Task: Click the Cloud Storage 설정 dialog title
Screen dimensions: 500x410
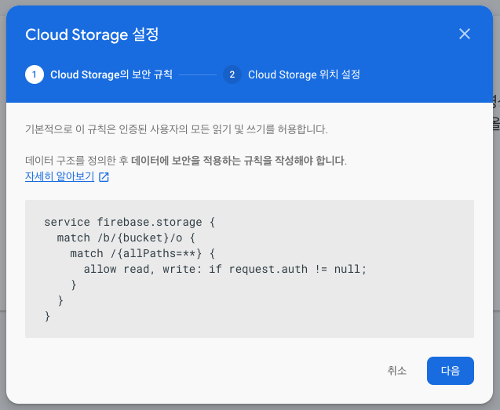Action: tap(92, 34)
